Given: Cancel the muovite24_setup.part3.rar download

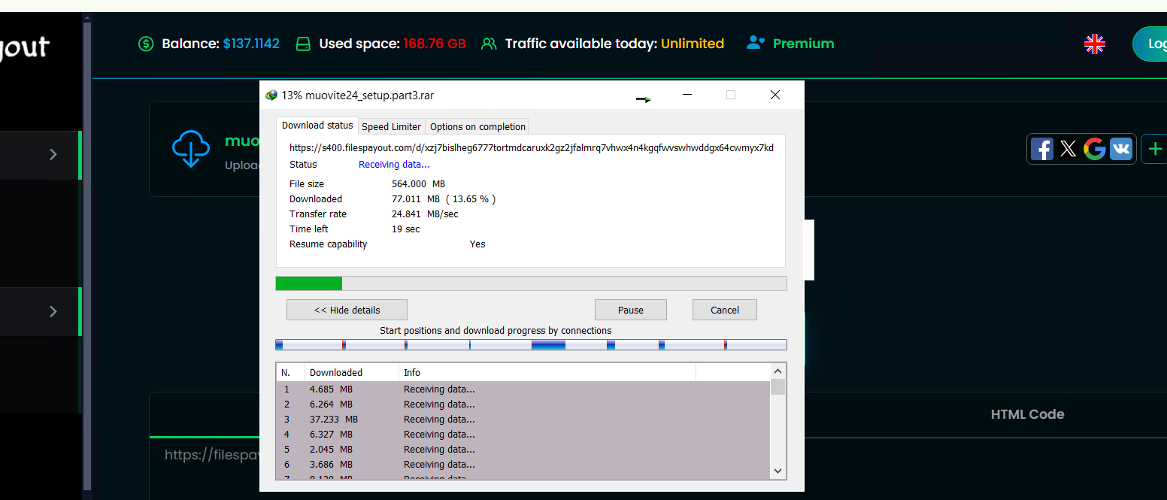Looking at the screenshot, I should coord(724,310).
